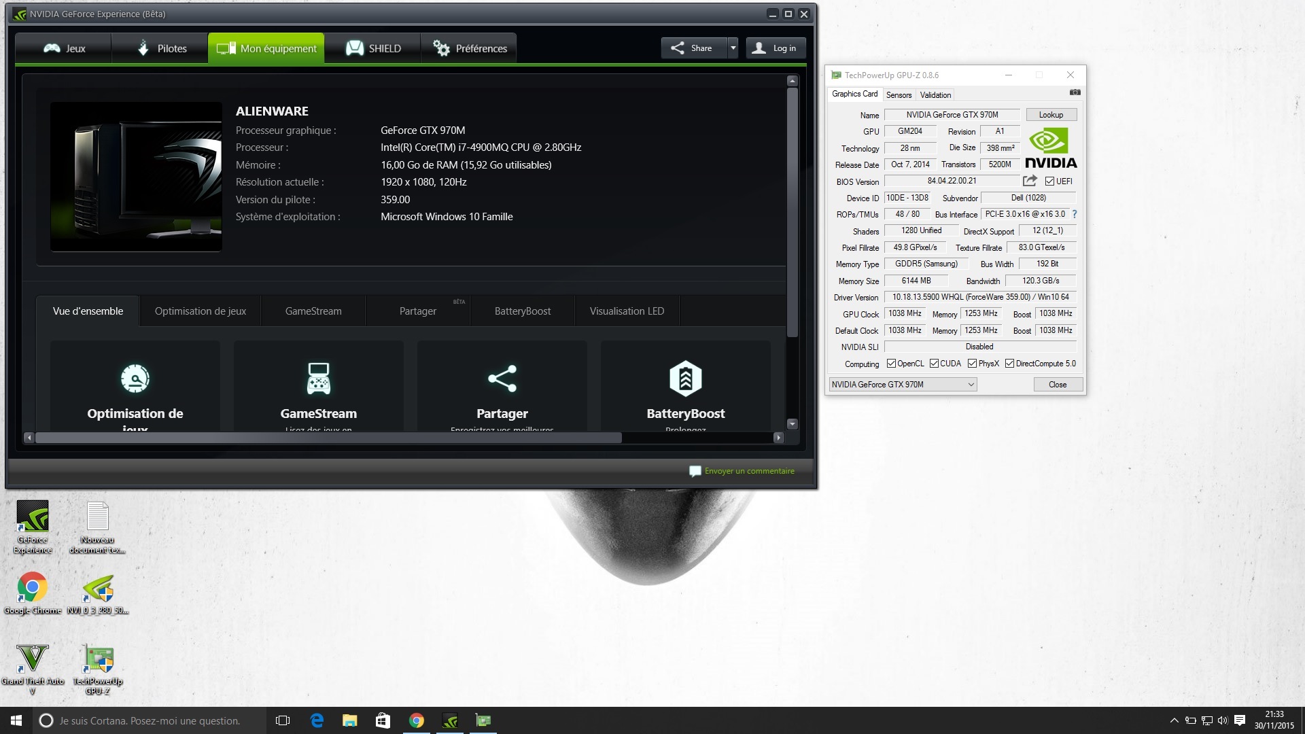Select the BatteryBoost sub-tab

[x=523, y=311]
